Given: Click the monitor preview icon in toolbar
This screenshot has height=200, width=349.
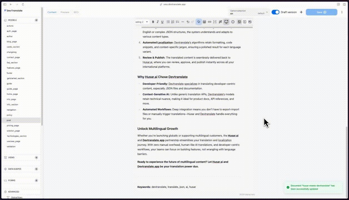Looking at the screenshot, I should (x=226, y=22).
